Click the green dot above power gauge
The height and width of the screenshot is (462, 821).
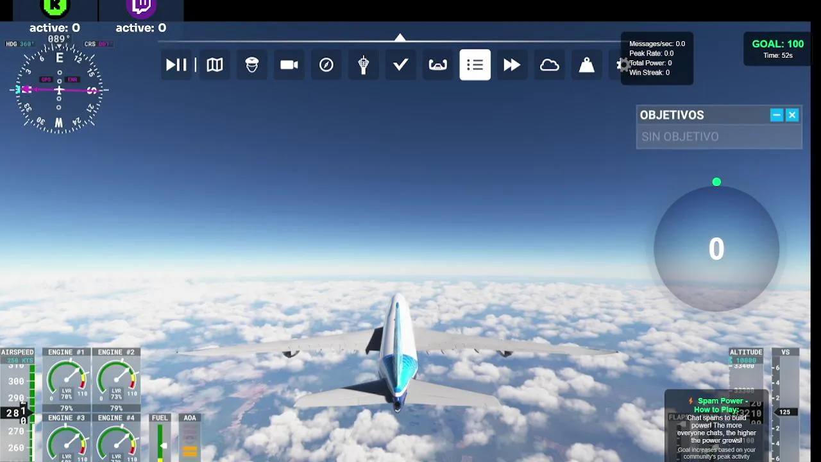tap(716, 182)
